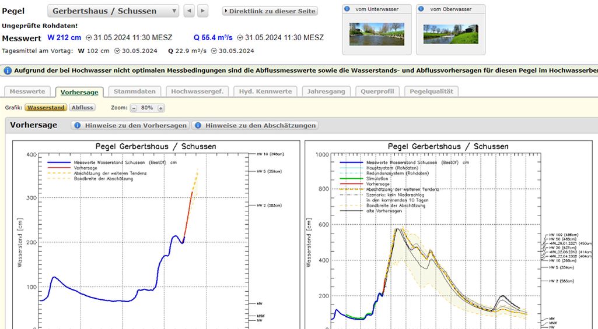The width and height of the screenshot is (598, 329).
Task: Click info icon beside Hinweise zu den Vorhersagen
Action: tap(77, 125)
